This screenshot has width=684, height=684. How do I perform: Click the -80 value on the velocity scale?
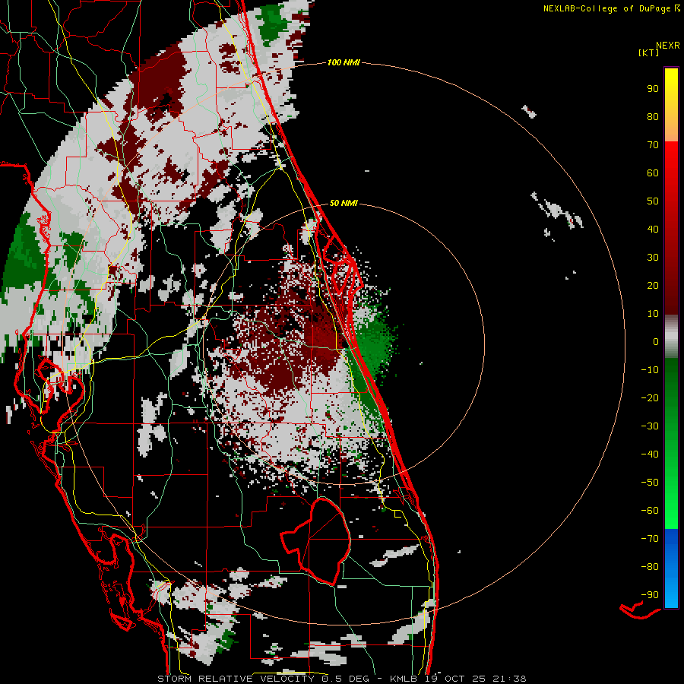[650, 567]
